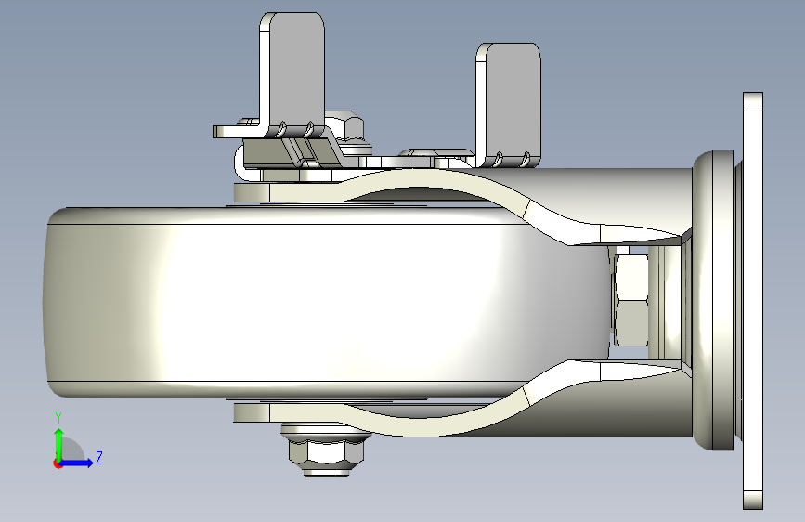
Task: Click the red X origin dot of the triad
Action: coord(57,463)
